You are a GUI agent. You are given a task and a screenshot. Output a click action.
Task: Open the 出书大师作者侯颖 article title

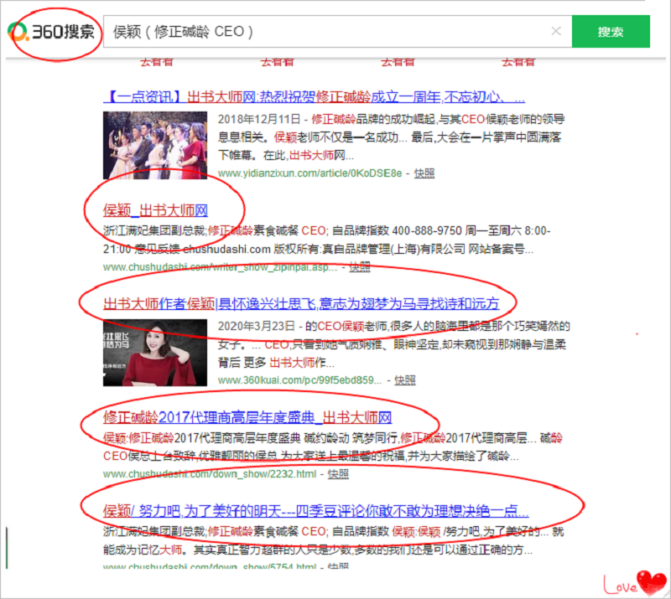pos(300,303)
